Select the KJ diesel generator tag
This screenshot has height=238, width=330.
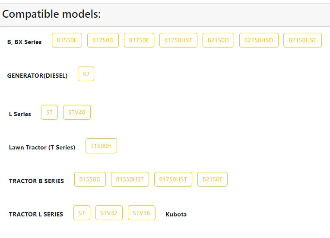[x=86, y=74]
